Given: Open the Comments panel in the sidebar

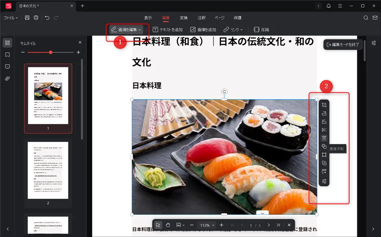Looking at the screenshot, I should click(7, 66).
